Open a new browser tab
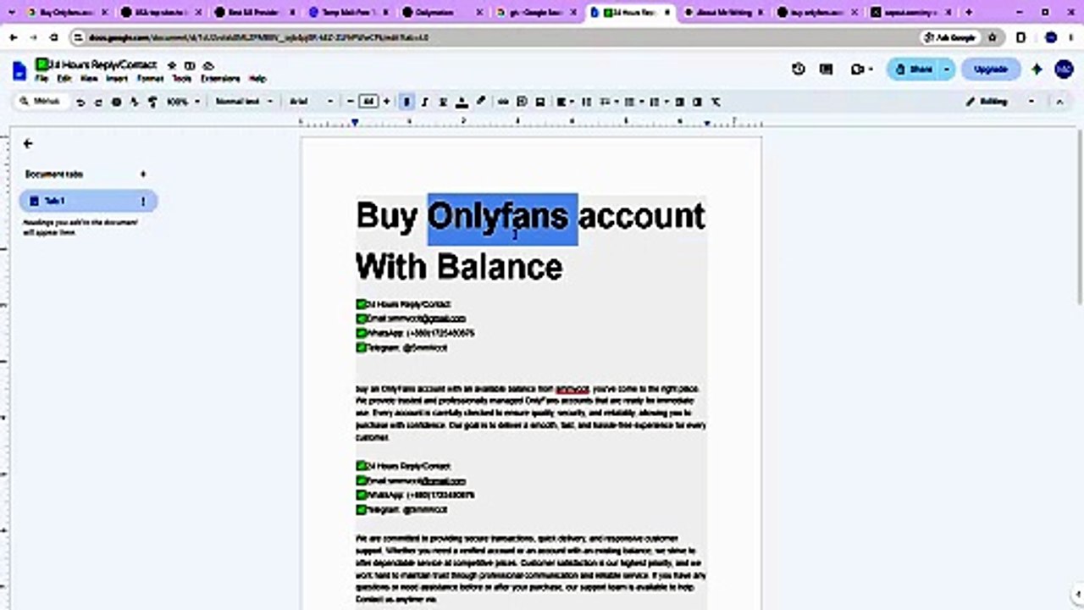1084x610 pixels. [969, 13]
